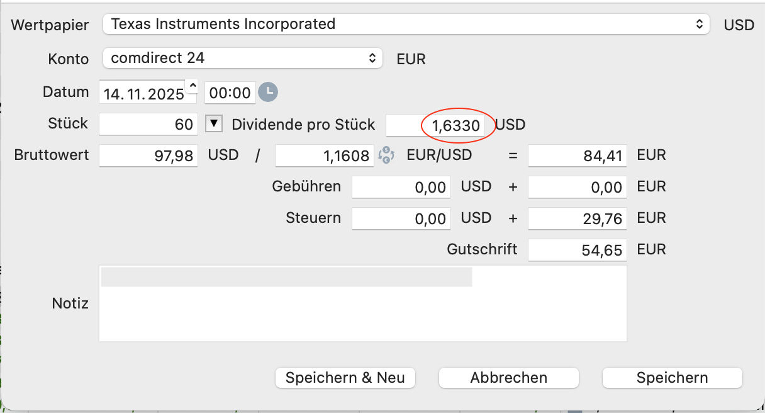Click the Datum field 14.11.2025

coord(143,93)
